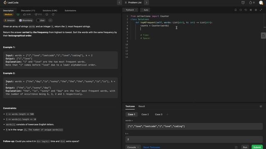Switch to the Solutions tab
The height and width of the screenshot is (149, 266).
point(50,10)
